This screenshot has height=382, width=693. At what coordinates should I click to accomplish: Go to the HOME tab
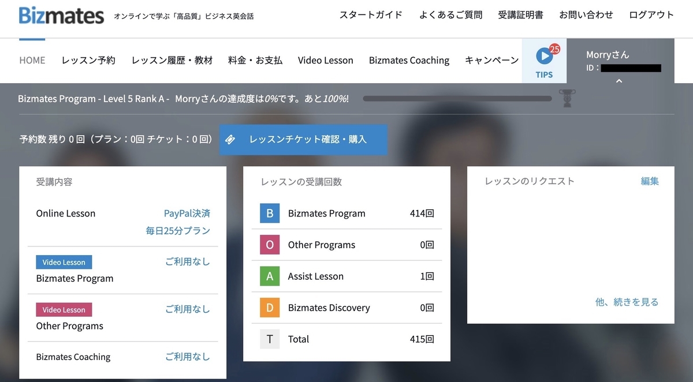pos(32,60)
